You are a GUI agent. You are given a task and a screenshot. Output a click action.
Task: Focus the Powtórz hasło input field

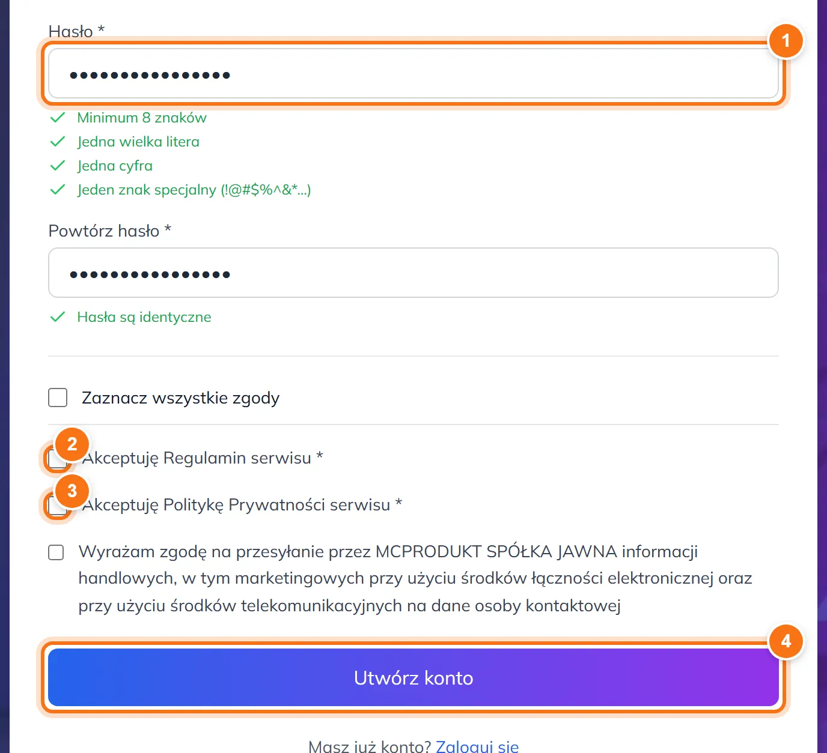point(413,273)
